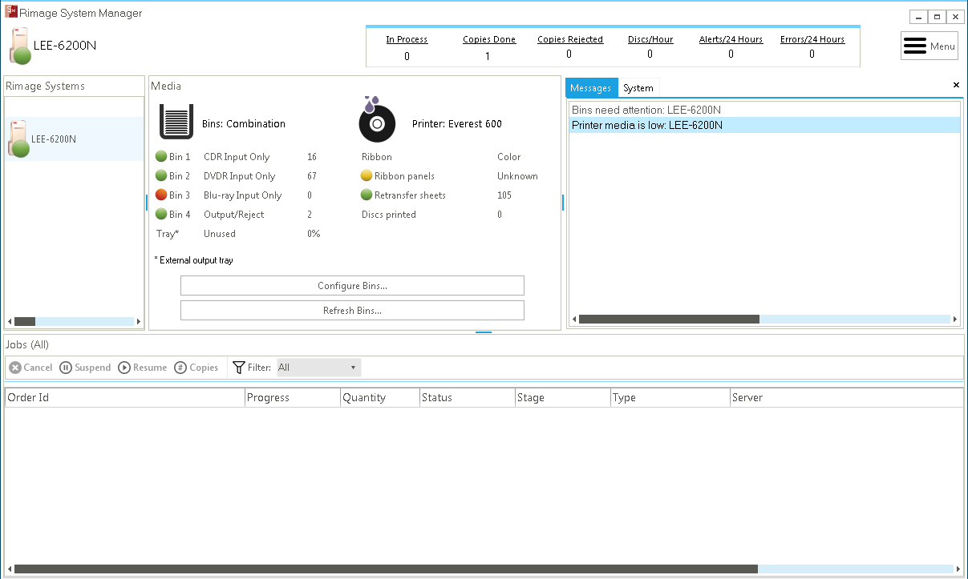Click the Suspend job icon
The width and height of the screenshot is (968, 579).
[66, 368]
